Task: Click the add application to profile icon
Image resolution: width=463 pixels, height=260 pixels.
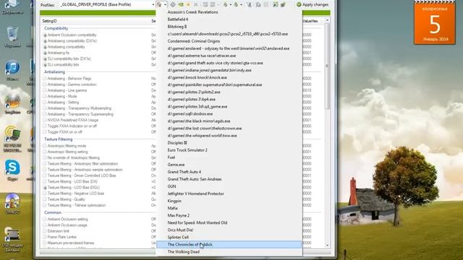Action: coord(205,4)
